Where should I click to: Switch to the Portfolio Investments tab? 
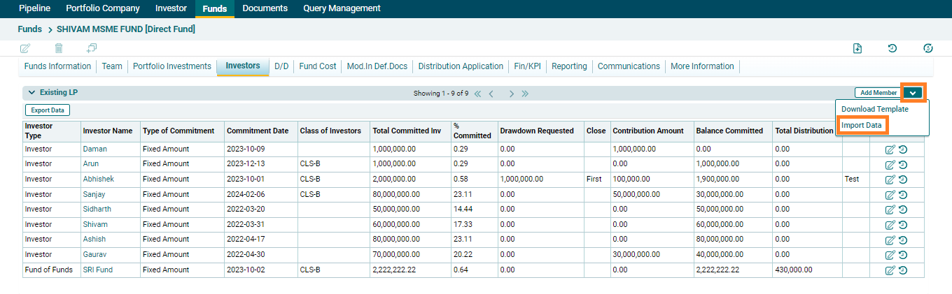click(171, 66)
